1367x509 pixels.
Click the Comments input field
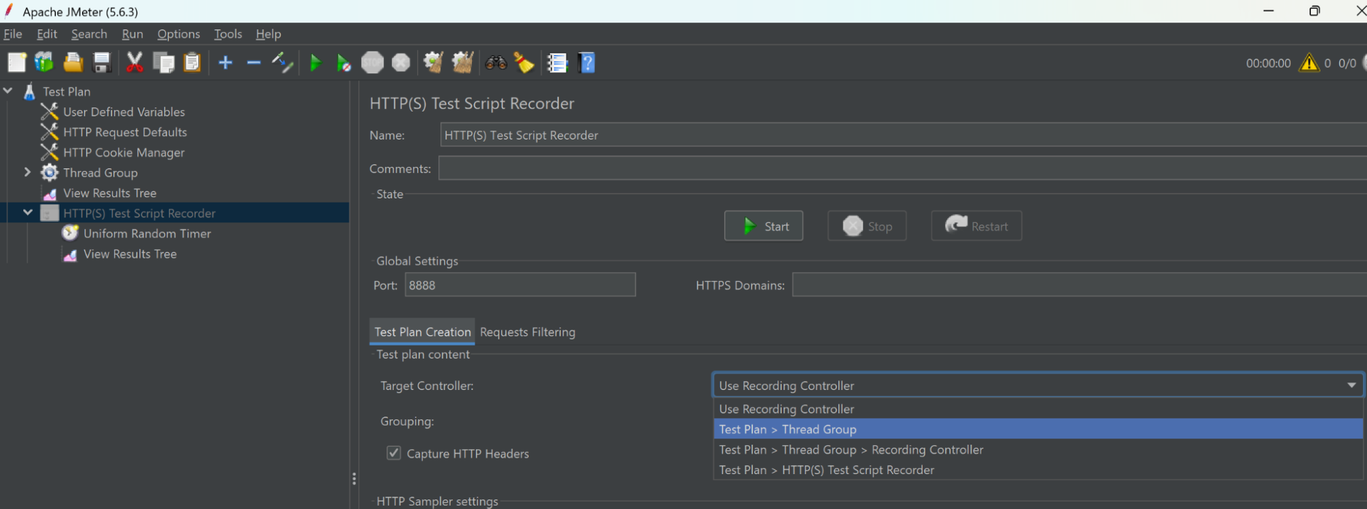[903, 168]
